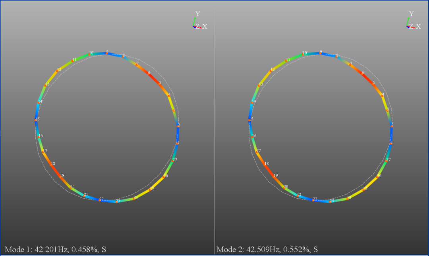Pick node 22 in the Mode 2 view
Viewport: 429px width, 256px height.
313,200
